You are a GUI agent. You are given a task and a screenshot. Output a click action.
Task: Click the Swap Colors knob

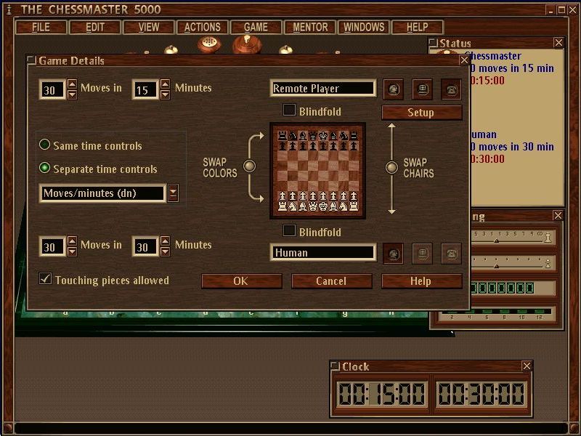[x=250, y=166]
